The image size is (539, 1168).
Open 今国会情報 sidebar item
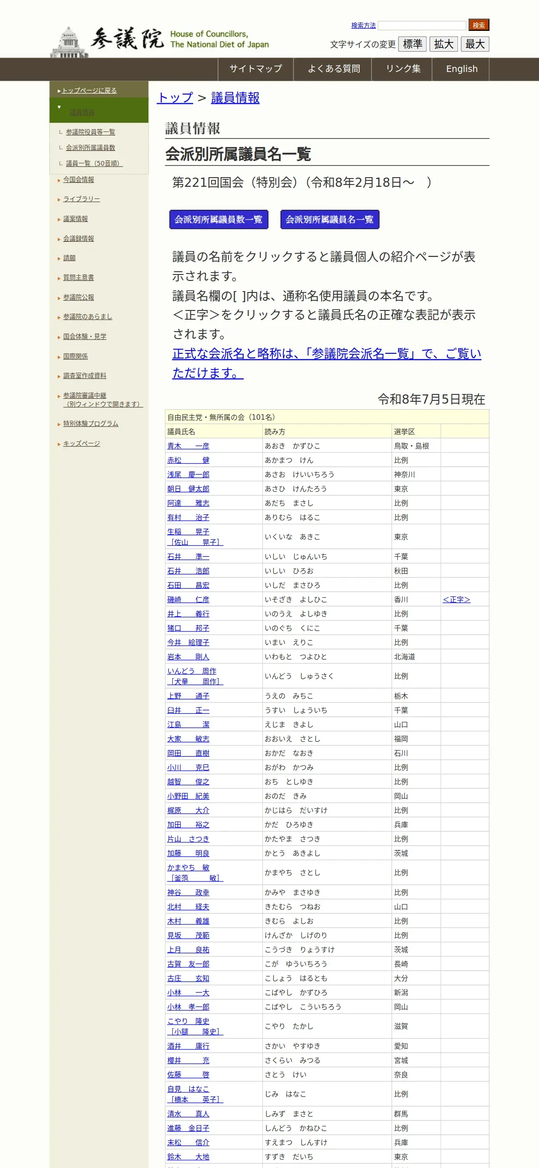point(78,179)
